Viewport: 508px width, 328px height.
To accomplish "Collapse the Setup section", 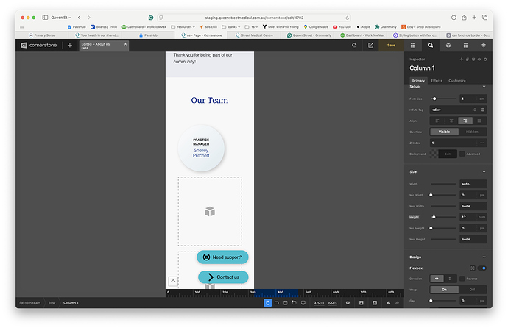I will point(484,87).
